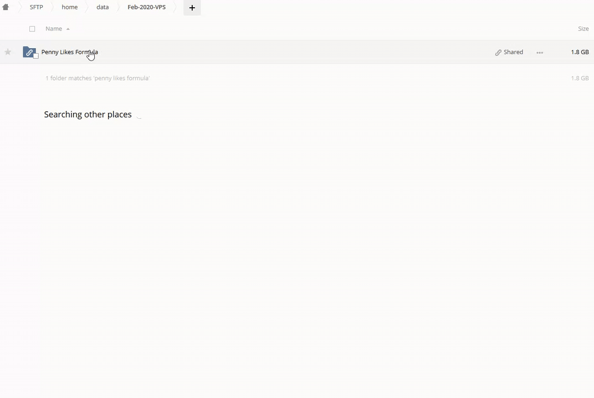The width and height of the screenshot is (594, 398).
Task: Click the shared folder icon with link symbol
Action: tap(29, 52)
